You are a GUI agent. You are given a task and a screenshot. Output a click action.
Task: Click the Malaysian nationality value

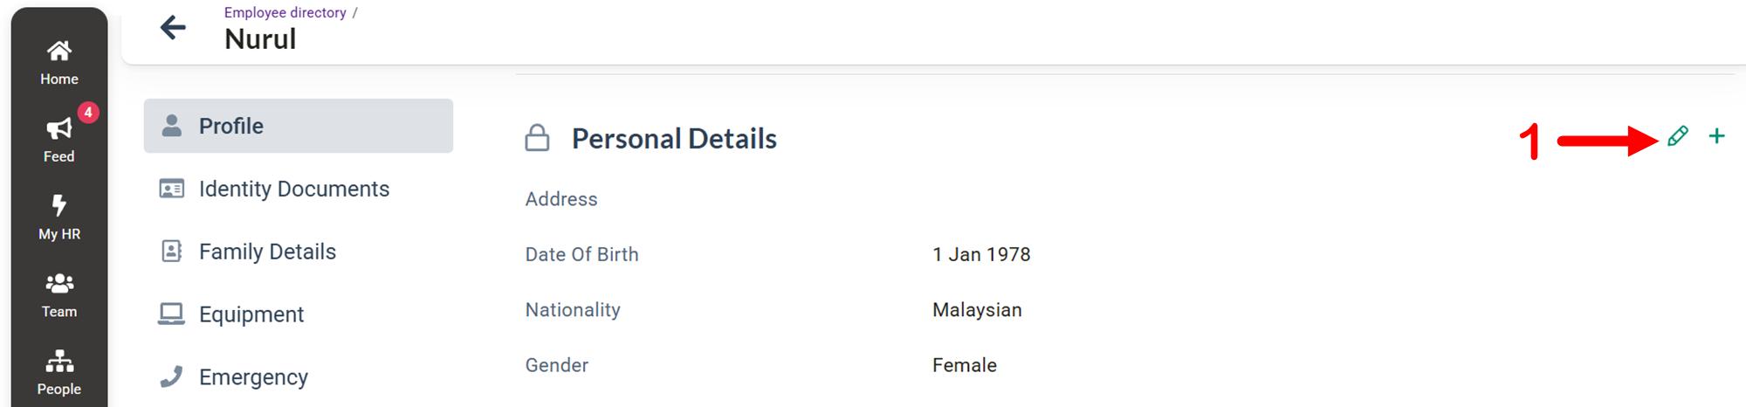[x=977, y=310]
